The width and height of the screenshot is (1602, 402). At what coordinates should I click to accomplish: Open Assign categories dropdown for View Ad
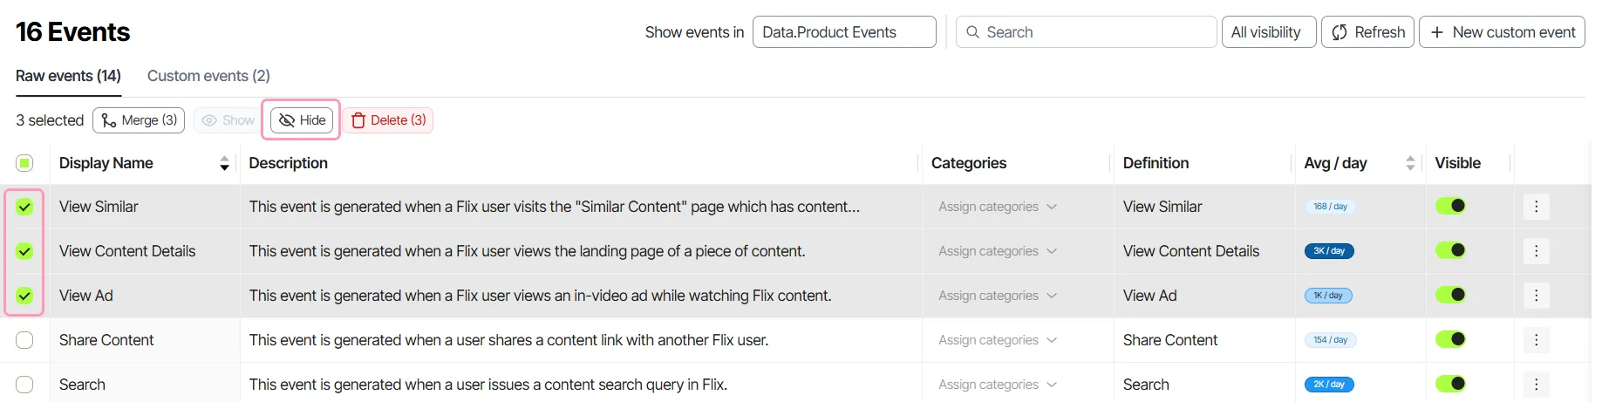pos(998,296)
